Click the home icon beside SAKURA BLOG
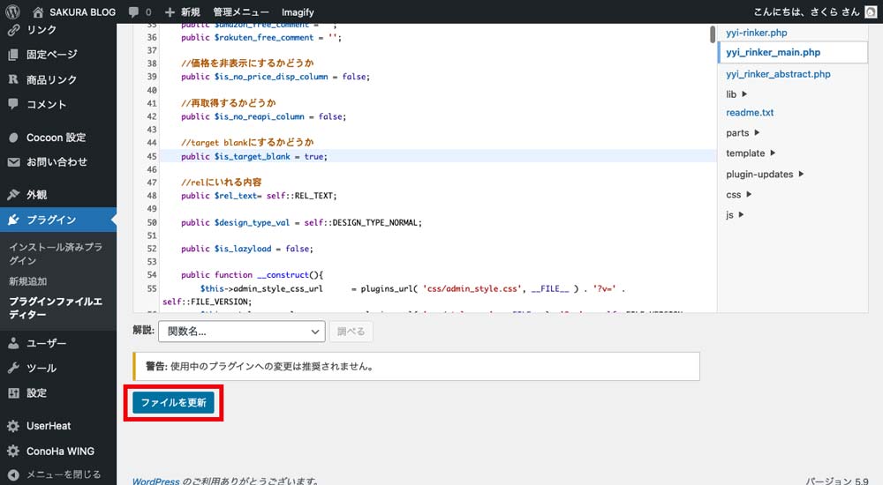883x485 pixels. [38, 11]
